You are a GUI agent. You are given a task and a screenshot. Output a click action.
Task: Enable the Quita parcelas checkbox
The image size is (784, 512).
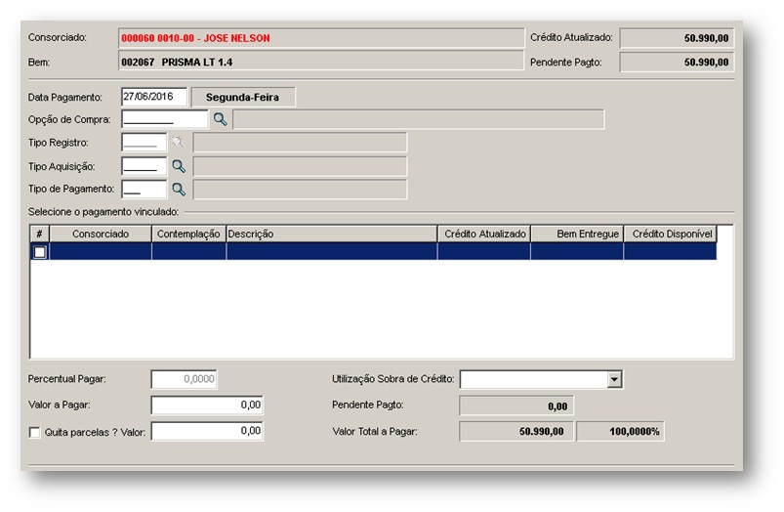[x=34, y=433]
